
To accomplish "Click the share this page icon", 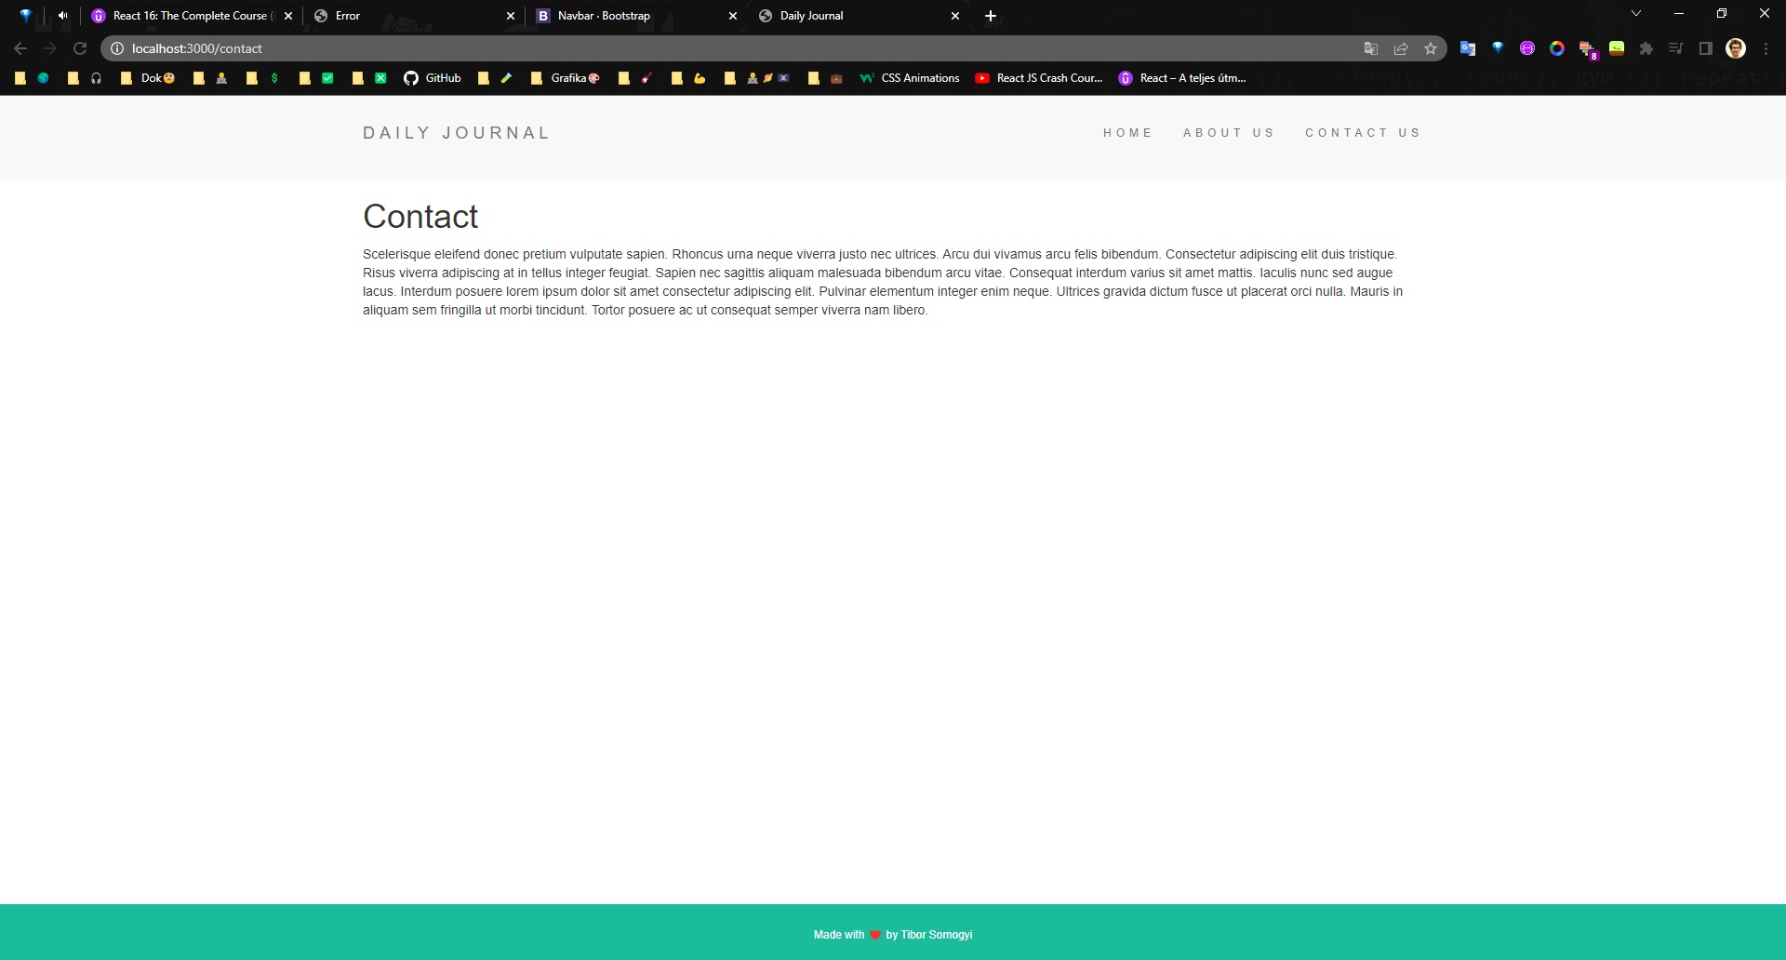I will coord(1401,48).
